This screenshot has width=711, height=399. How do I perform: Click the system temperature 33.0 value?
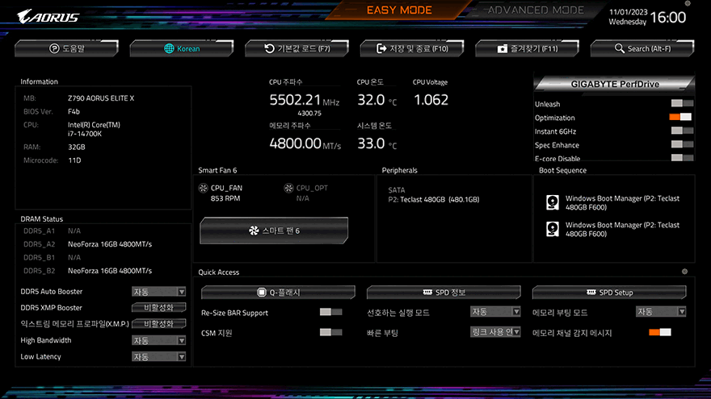371,143
